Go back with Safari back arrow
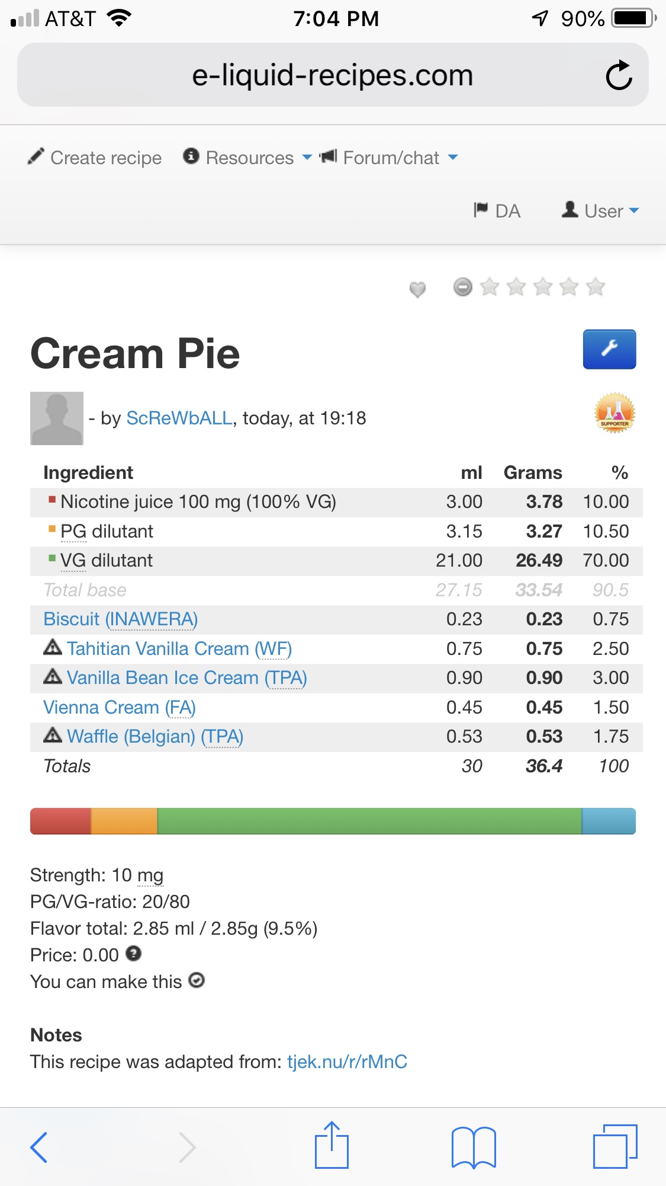The height and width of the screenshot is (1186, 666). 39,1146
